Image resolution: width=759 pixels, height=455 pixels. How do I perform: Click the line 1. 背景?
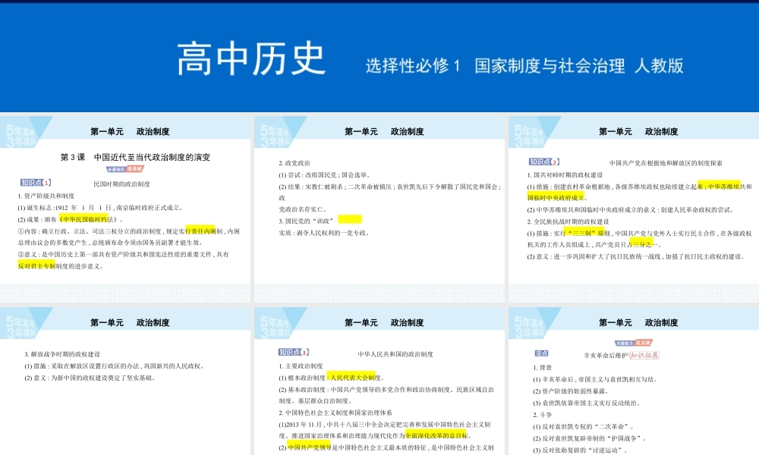tap(543, 368)
